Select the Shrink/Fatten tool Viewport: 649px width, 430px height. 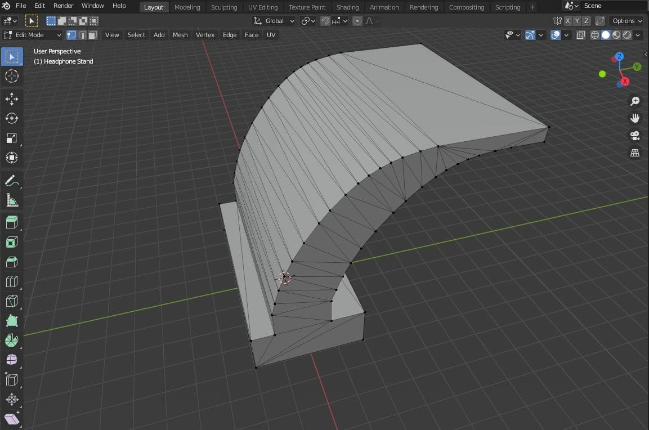(x=12, y=400)
